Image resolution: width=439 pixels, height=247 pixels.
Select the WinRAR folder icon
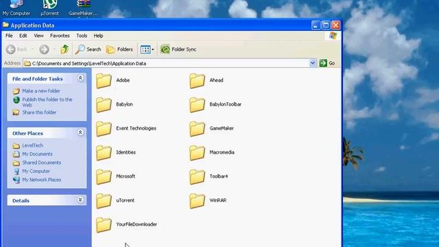[x=197, y=201]
